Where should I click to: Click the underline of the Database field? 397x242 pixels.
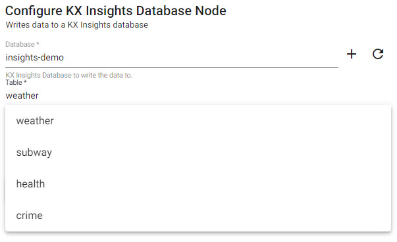pyautogui.click(x=172, y=68)
